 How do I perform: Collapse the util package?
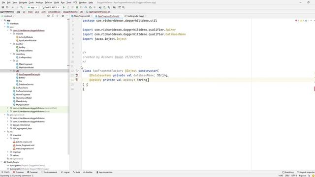(11, 71)
